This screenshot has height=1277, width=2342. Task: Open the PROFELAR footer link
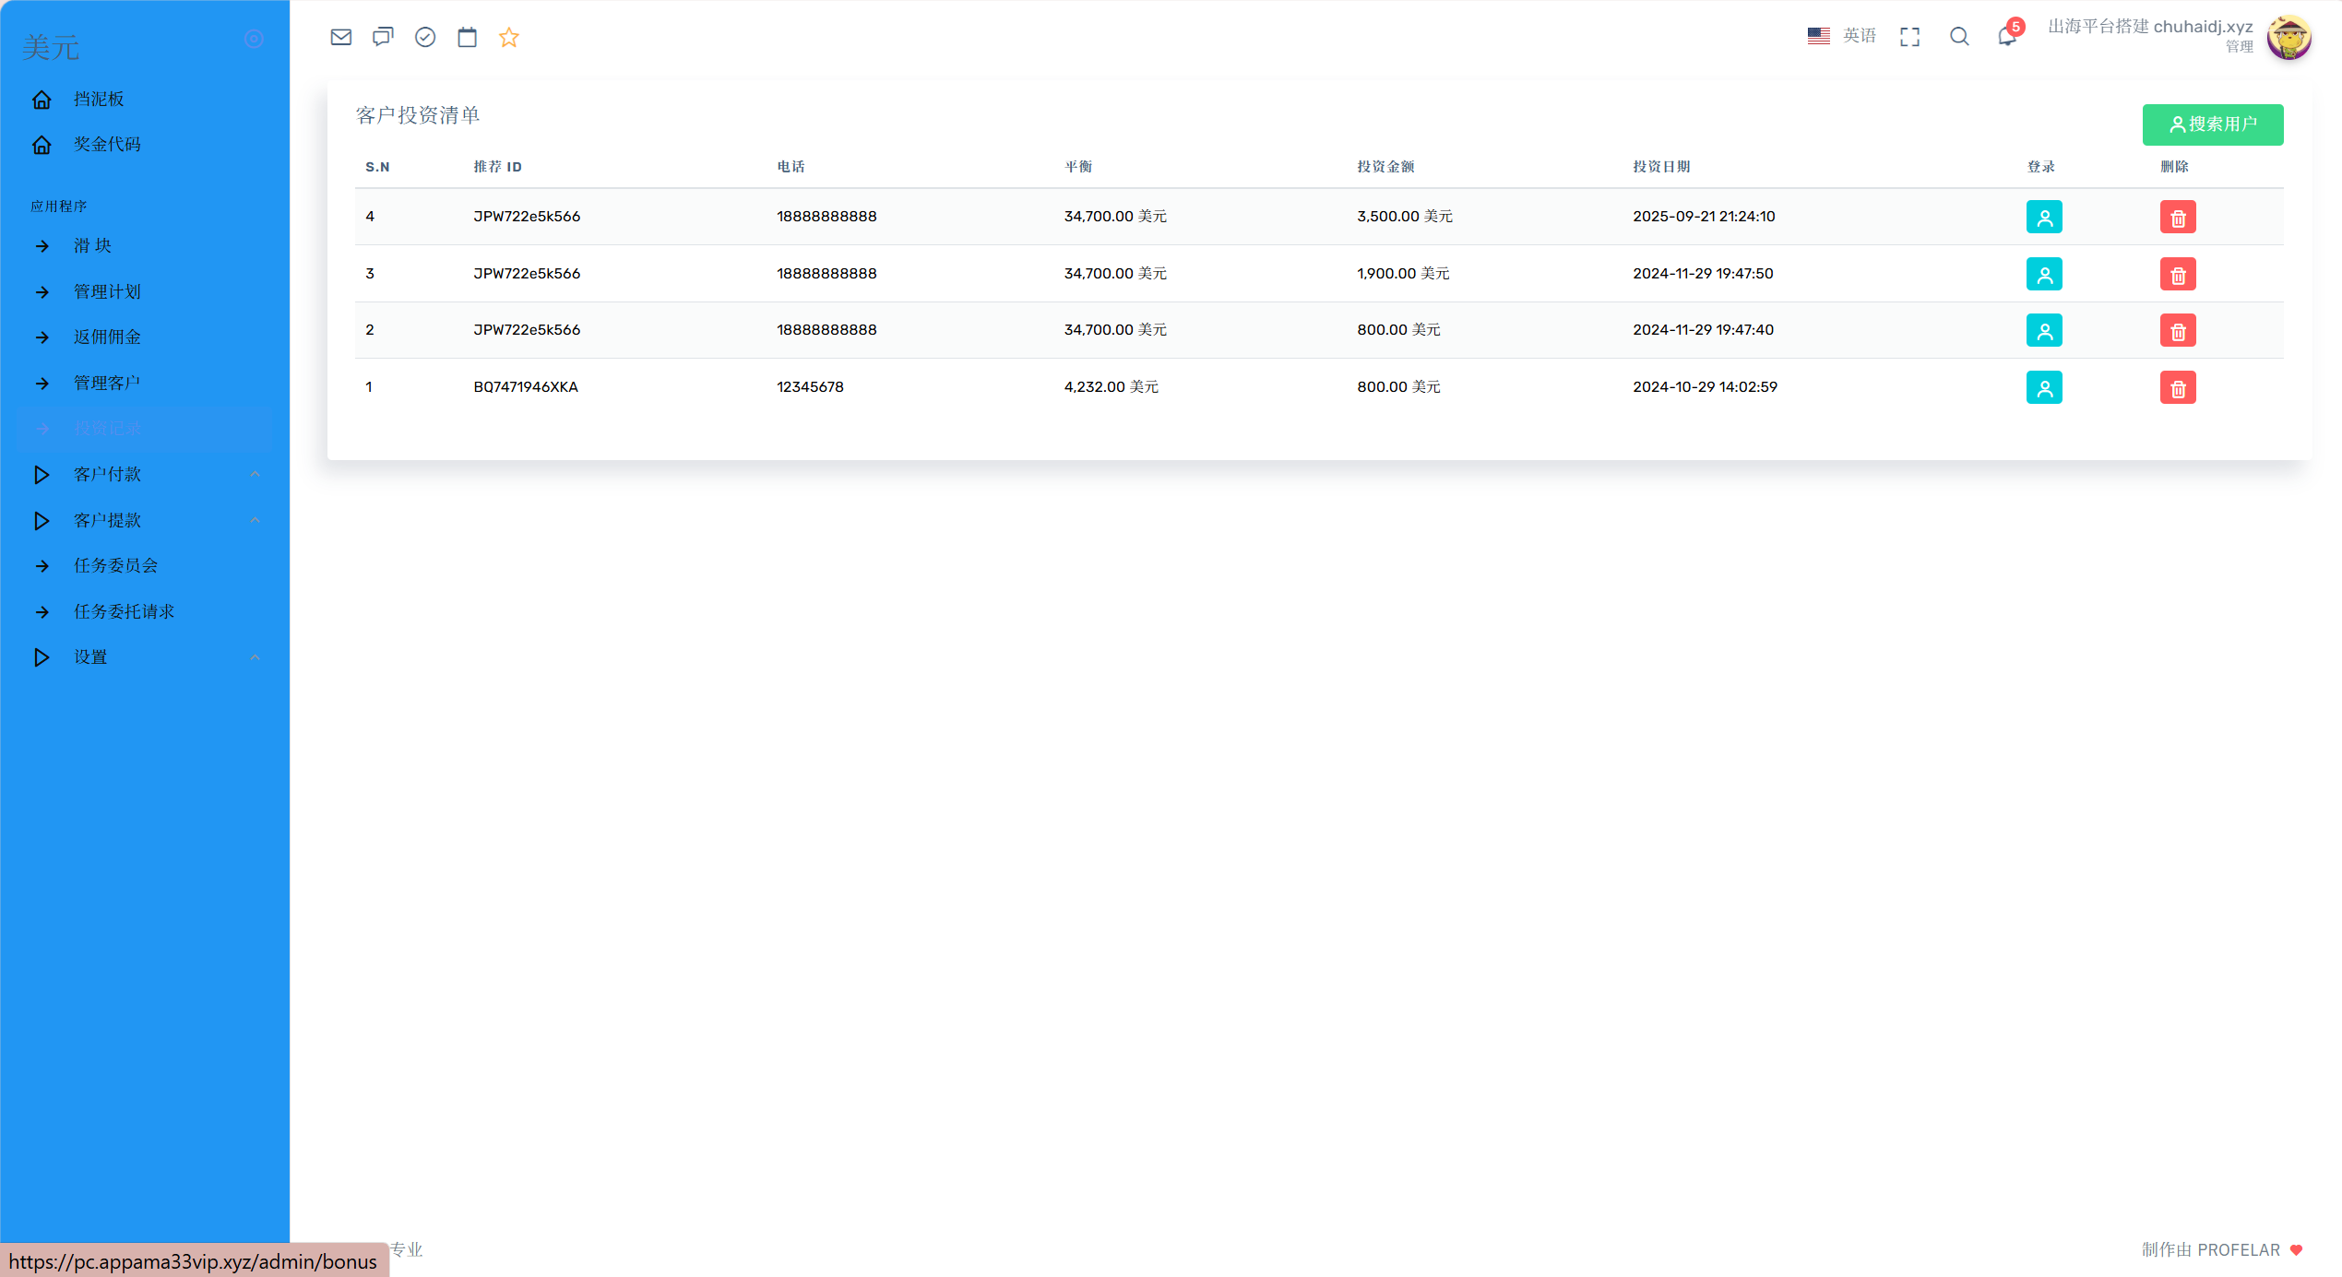pos(2238,1250)
